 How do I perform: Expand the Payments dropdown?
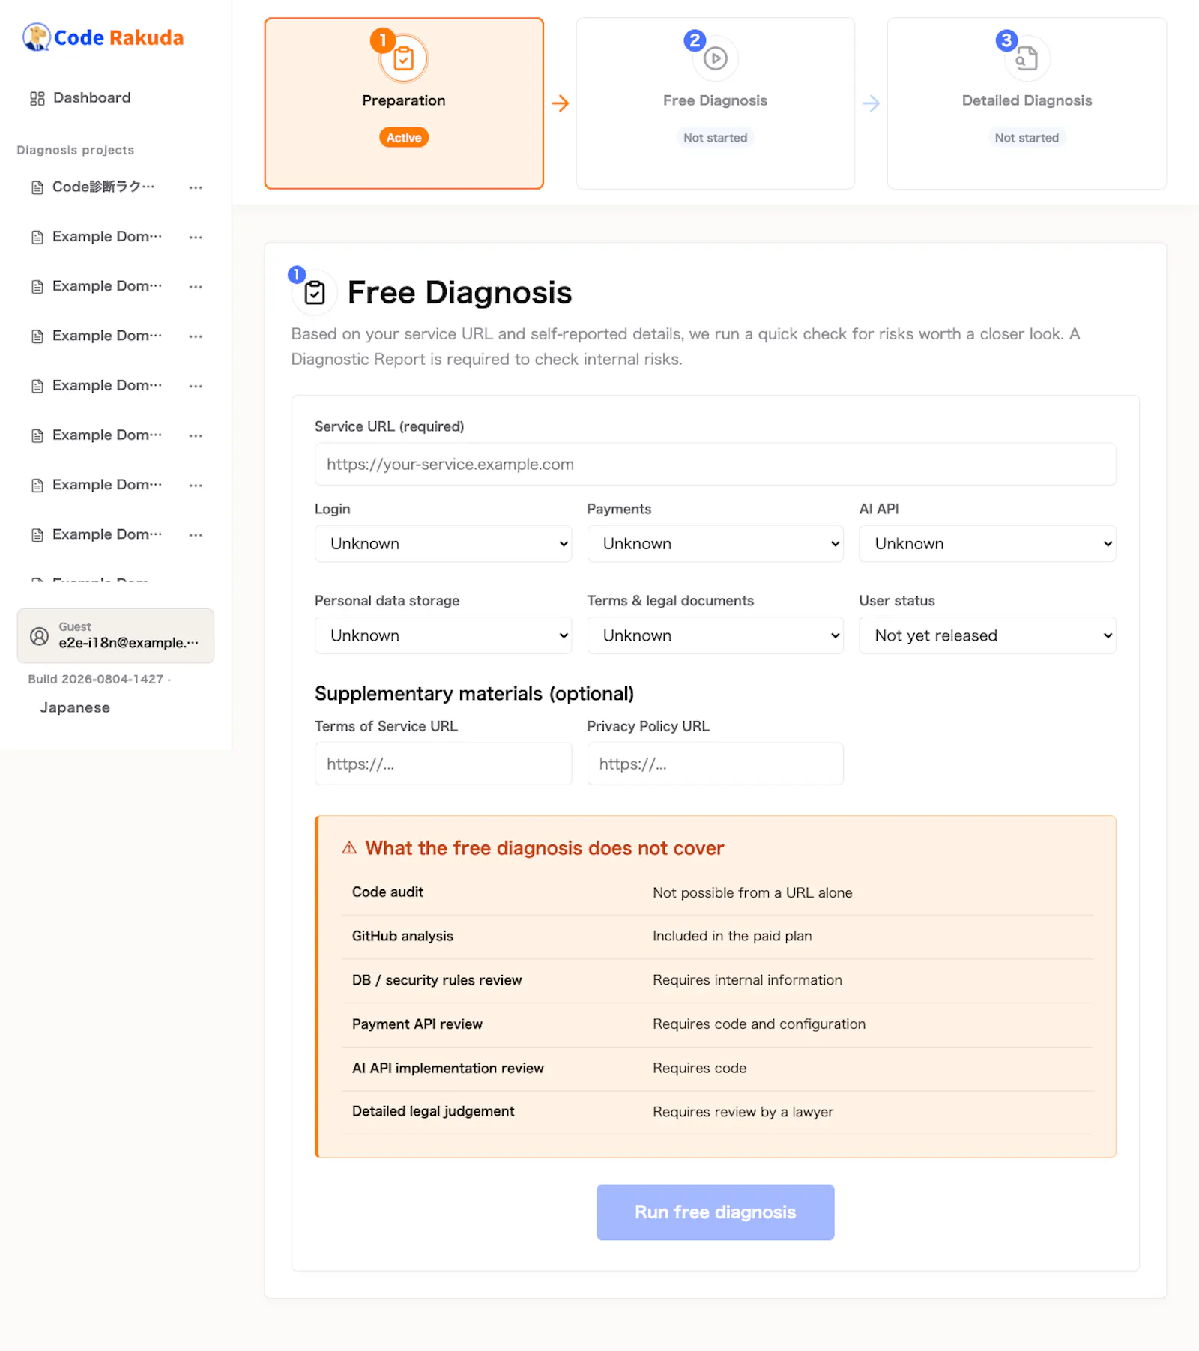pos(715,544)
